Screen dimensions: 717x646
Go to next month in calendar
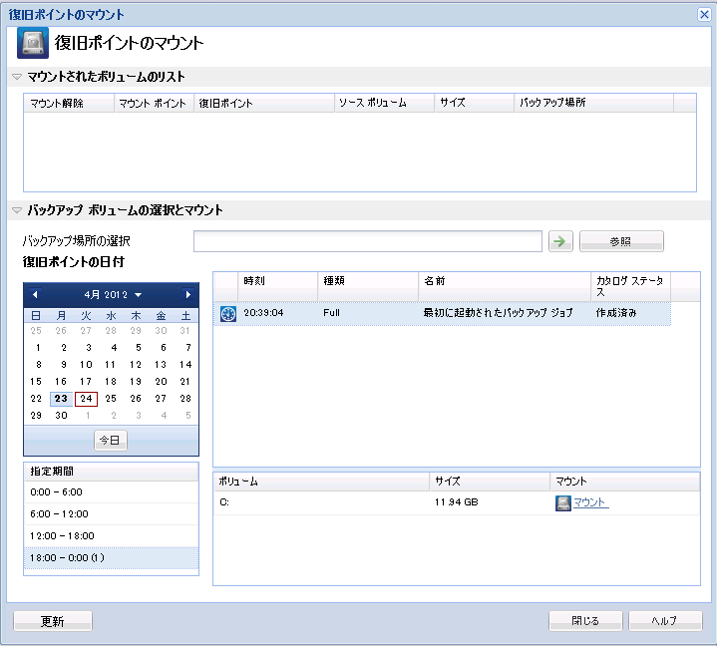click(x=187, y=295)
